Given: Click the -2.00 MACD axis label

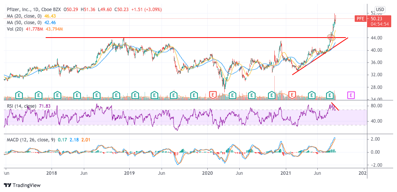Looking at the screenshot, I should (377, 165).
